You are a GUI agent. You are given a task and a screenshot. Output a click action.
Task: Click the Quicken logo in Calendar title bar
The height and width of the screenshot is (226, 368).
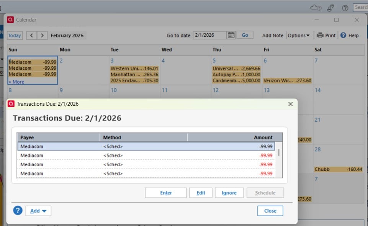tap(10, 20)
